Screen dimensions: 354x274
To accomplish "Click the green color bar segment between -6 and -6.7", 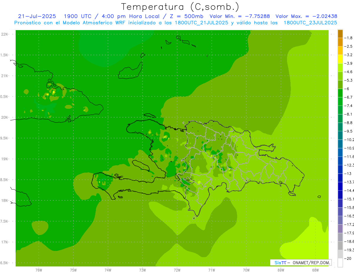I will [340, 93].
